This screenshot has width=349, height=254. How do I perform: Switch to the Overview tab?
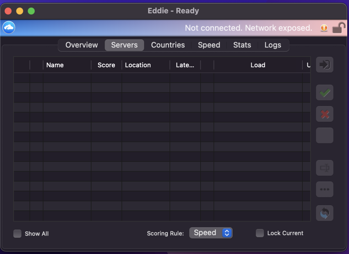pos(81,45)
